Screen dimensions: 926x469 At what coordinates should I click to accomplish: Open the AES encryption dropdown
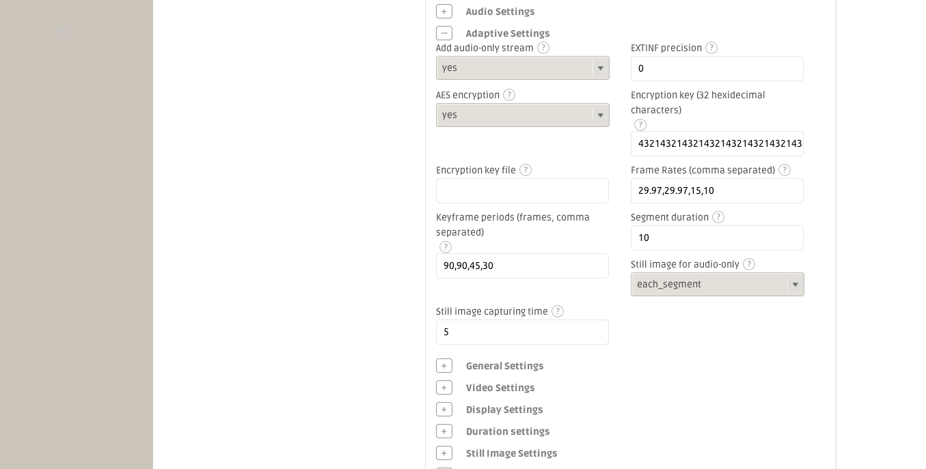click(x=523, y=115)
